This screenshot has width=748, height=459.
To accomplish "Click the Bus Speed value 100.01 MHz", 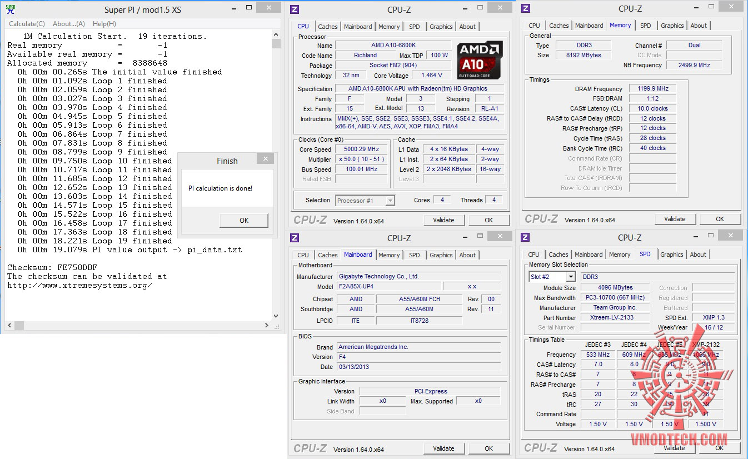I will pyautogui.click(x=362, y=169).
